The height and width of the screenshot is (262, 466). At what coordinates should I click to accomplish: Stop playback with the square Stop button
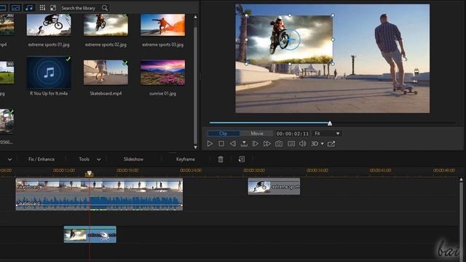[221, 144]
